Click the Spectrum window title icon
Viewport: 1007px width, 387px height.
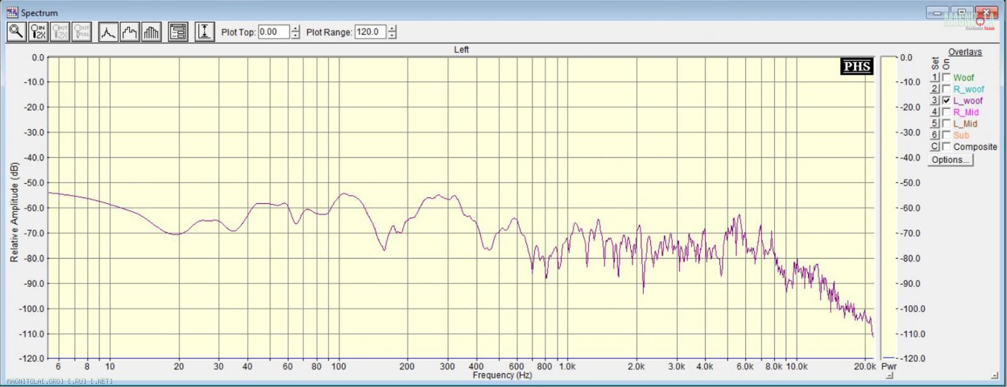[12, 12]
